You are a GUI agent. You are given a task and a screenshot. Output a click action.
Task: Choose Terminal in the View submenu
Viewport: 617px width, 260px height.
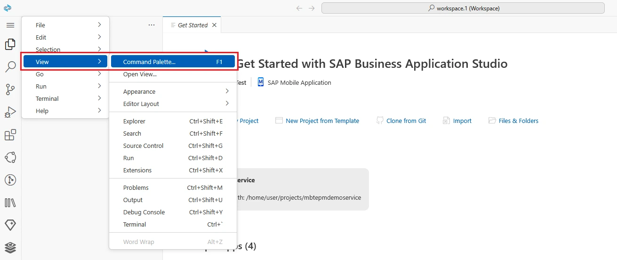[x=173, y=224]
